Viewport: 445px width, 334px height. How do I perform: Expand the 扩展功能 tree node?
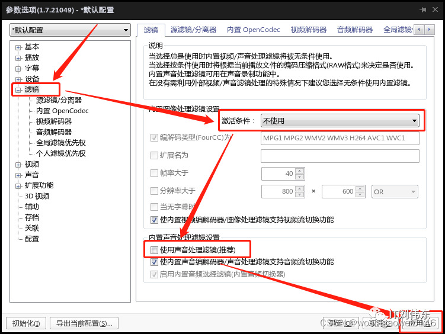pos(18,186)
